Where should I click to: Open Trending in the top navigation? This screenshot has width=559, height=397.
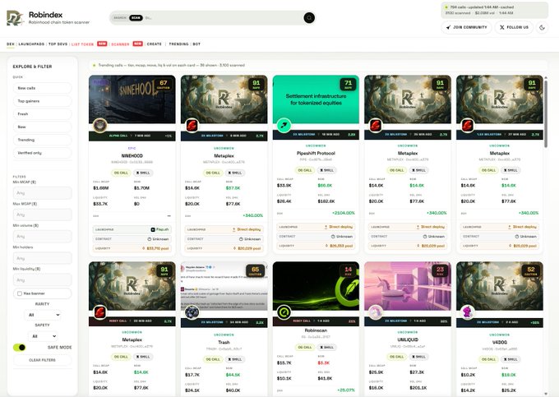click(x=178, y=44)
